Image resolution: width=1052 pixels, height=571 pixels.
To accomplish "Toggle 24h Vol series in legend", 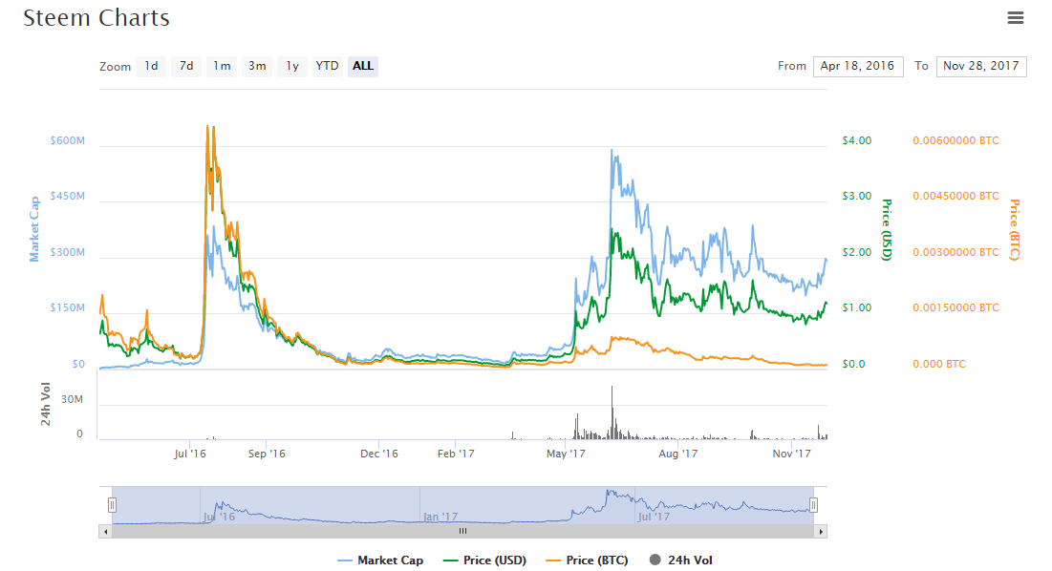I will pos(681,560).
